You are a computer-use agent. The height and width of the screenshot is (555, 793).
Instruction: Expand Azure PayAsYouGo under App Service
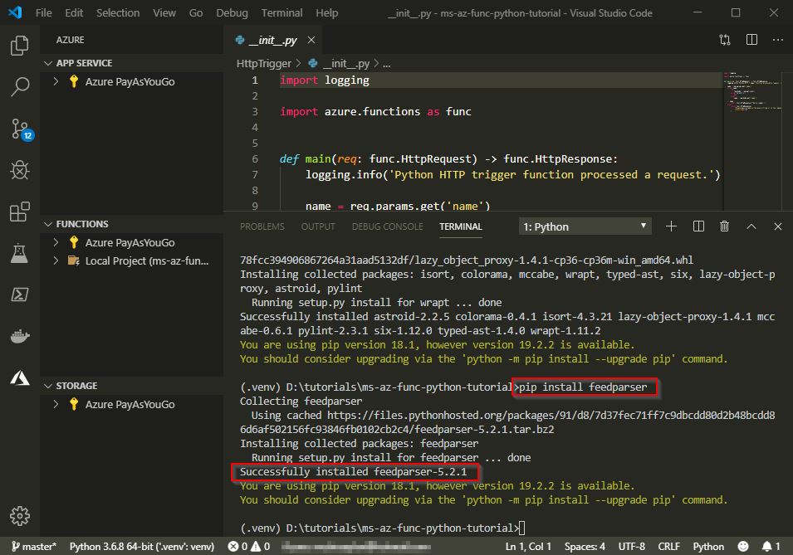click(x=56, y=81)
